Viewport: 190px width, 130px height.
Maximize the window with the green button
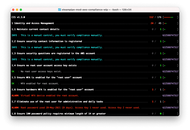pos(23,10)
